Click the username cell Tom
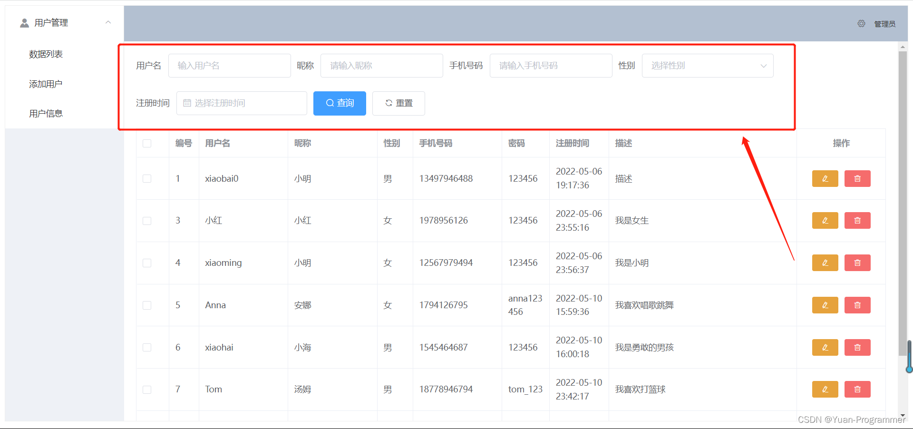 pyautogui.click(x=214, y=390)
